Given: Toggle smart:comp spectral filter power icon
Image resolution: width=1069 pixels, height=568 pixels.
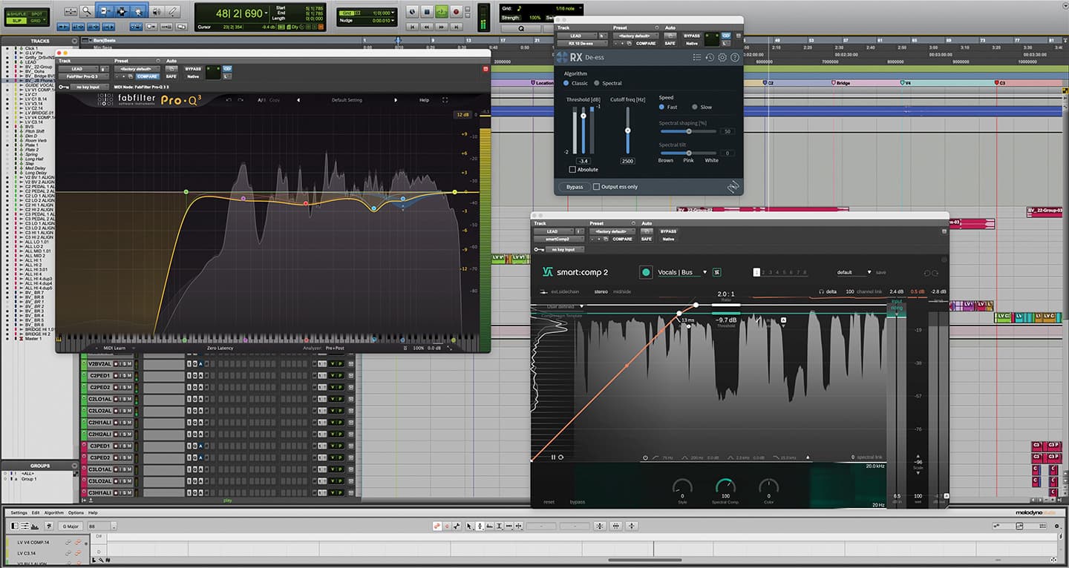Looking at the screenshot, I should [645, 458].
